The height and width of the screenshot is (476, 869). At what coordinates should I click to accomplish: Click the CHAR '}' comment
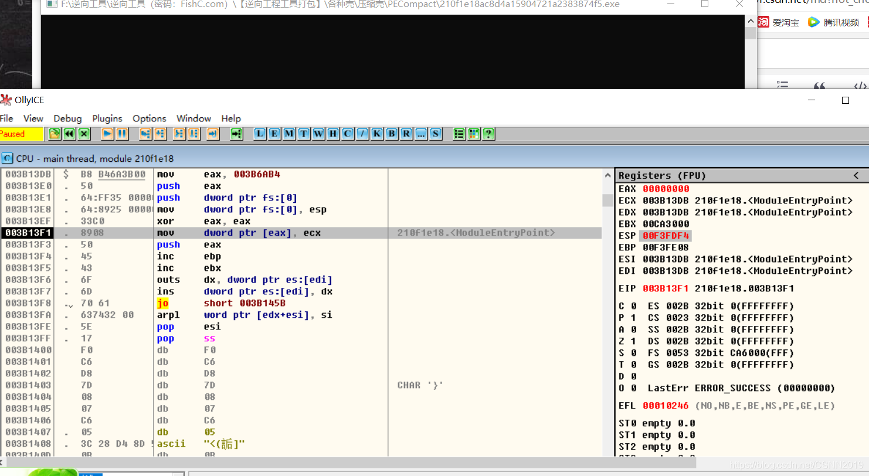pyautogui.click(x=420, y=385)
